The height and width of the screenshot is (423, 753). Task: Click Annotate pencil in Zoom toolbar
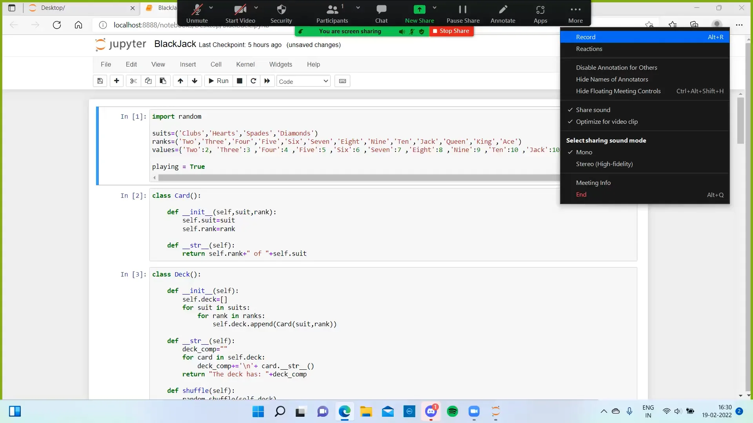click(503, 14)
